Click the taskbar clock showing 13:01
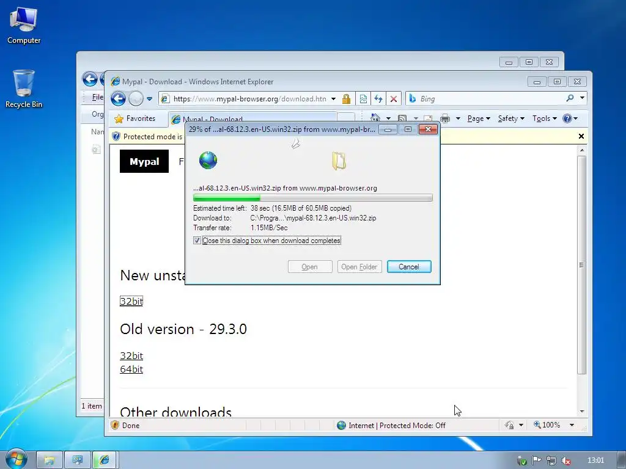 [x=595, y=460]
